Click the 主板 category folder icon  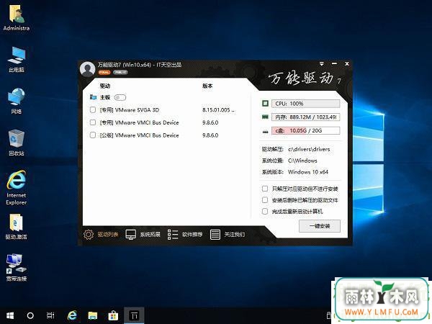point(93,97)
